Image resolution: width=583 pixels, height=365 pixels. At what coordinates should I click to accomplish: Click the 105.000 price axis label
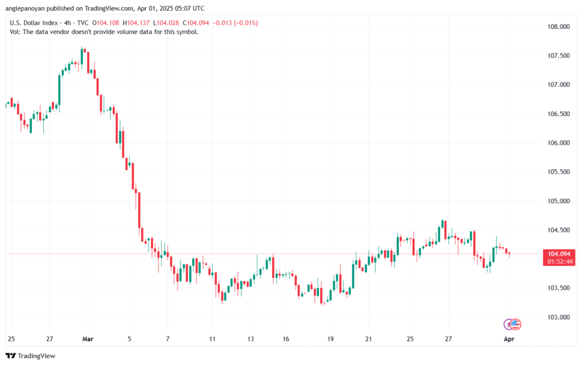click(557, 201)
